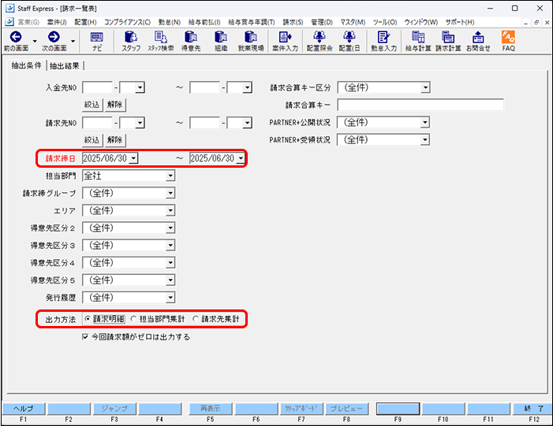Click the 再表示 F5 function button
This screenshot has height=426, width=553.
point(211,409)
